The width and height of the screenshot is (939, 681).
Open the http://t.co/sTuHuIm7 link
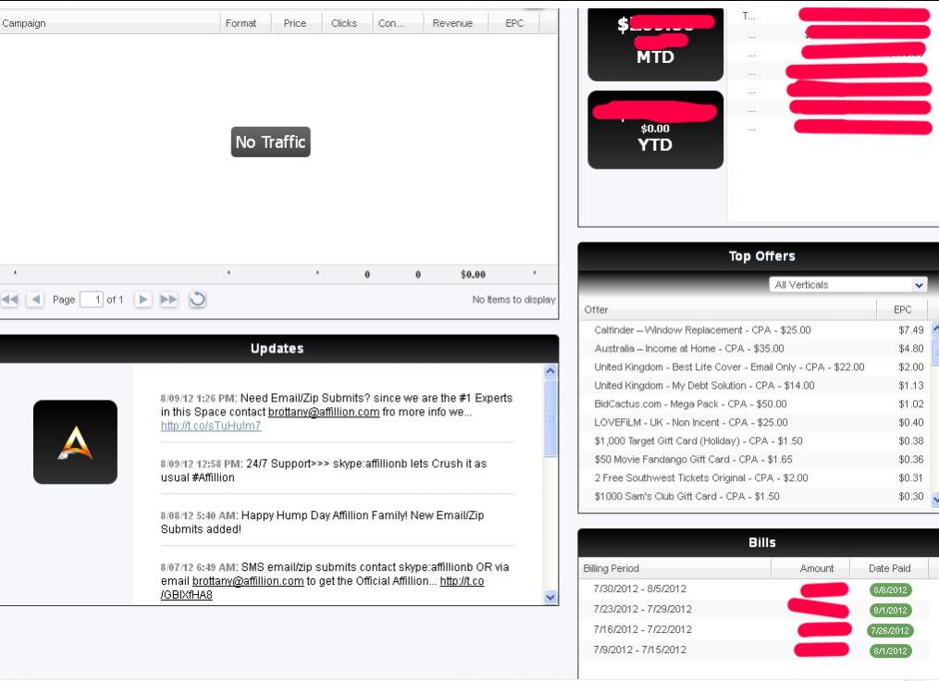tap(211, 426)
